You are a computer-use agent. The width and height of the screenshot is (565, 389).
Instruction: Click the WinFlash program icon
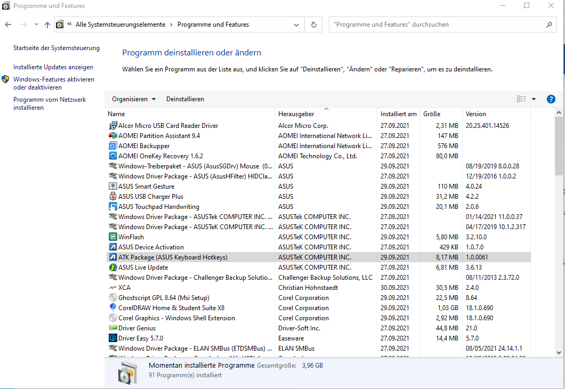[x=113, y=237]
